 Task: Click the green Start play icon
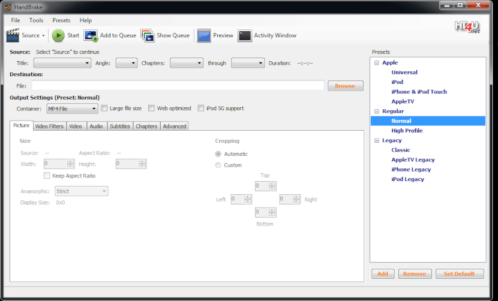point(58,35)
